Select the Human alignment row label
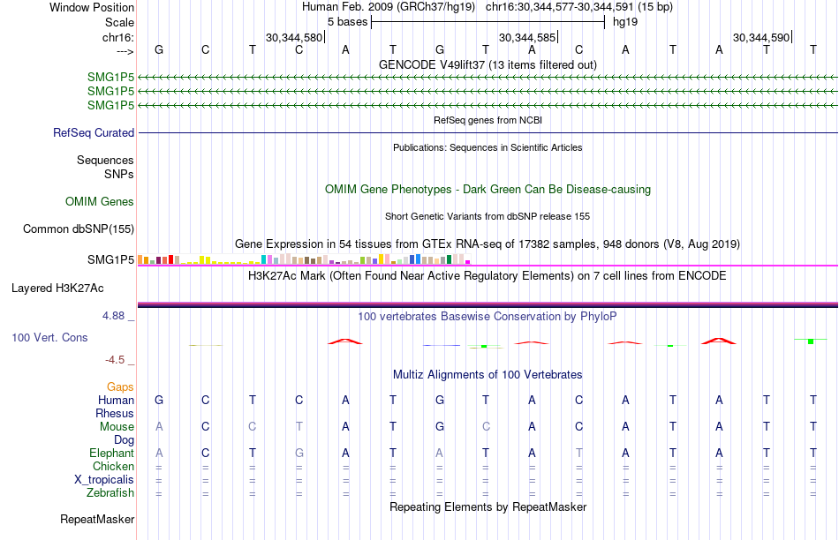The image size is (839, 540). (x=116, y=400)
